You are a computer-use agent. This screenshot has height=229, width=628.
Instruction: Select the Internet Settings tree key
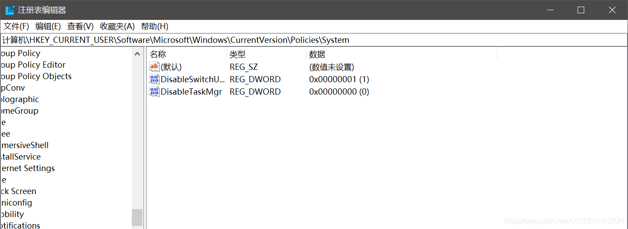click(x=27, y=168)
